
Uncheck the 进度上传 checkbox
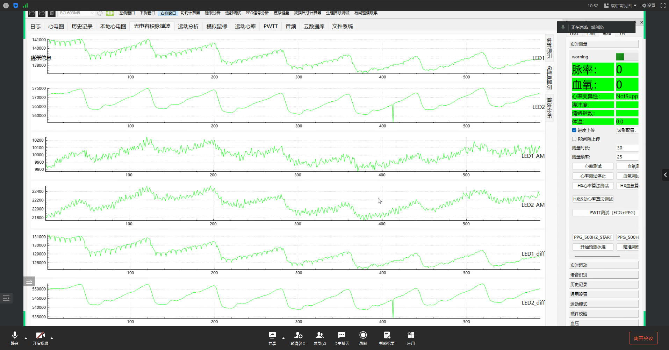click(574, 130)
